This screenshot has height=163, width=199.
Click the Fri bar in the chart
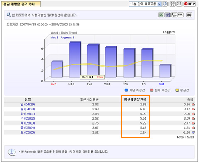[x=147, y=63]
